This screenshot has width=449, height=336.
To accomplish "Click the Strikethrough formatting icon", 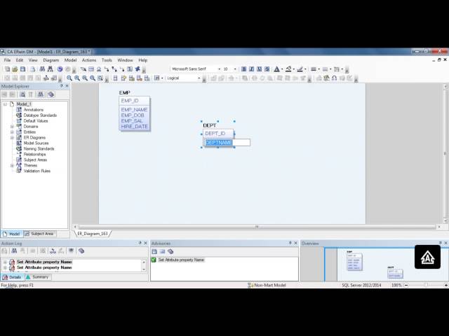I will 267,69.
